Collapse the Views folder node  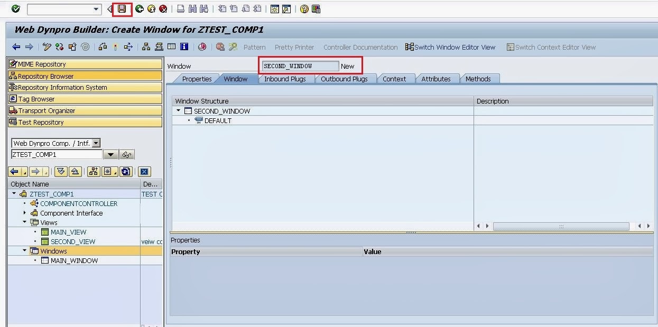24,222
